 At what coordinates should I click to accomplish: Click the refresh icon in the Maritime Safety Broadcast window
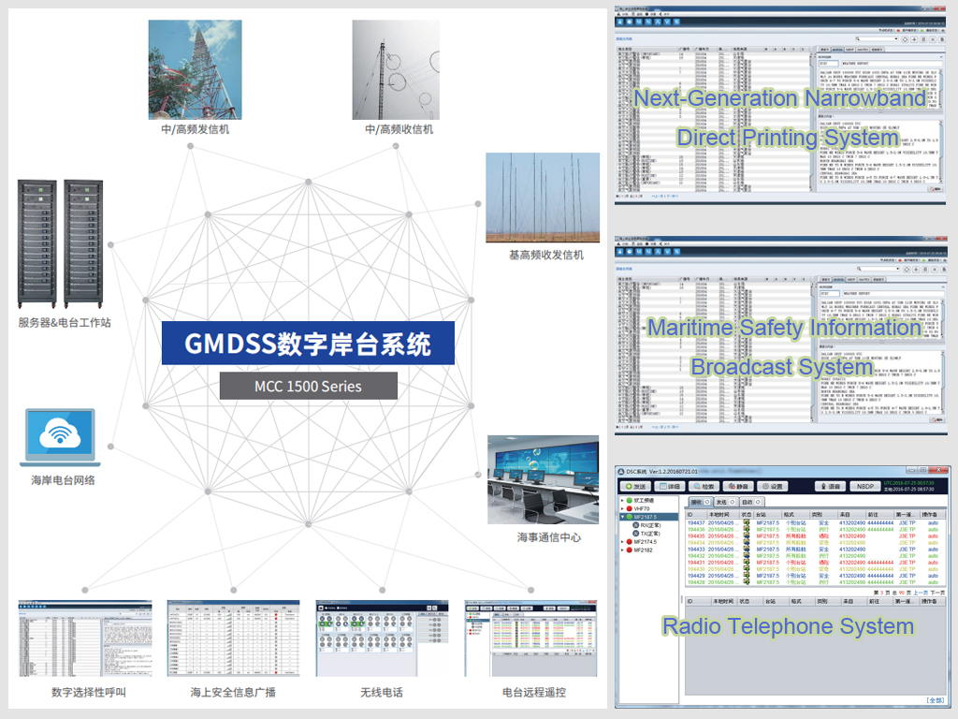click(907, 269)
